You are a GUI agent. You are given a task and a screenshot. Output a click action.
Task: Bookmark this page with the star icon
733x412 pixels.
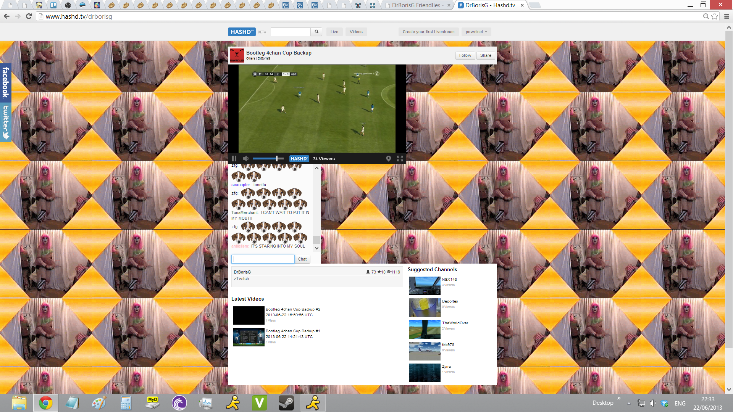(x=715, y=16)
